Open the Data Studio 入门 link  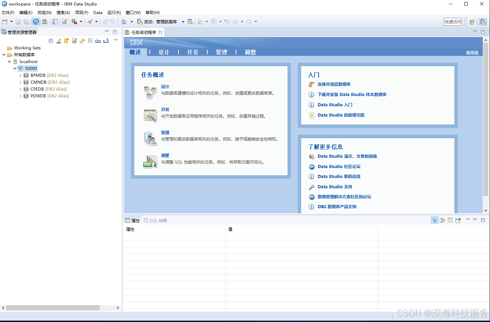coord(335,105)
